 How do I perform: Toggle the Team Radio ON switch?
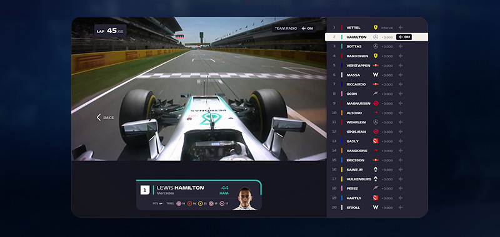(x=307, y=29)
